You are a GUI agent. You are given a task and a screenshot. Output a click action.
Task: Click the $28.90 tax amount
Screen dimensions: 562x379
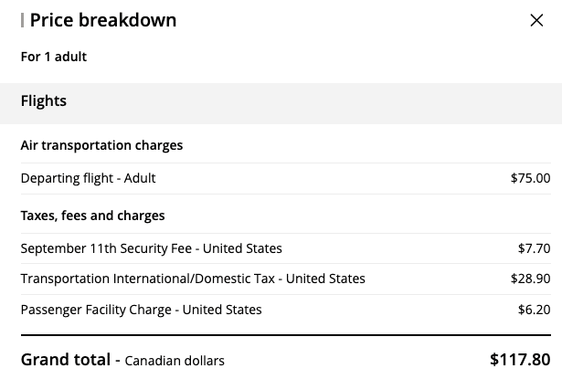pyautogui.click(x=530, y=279)
